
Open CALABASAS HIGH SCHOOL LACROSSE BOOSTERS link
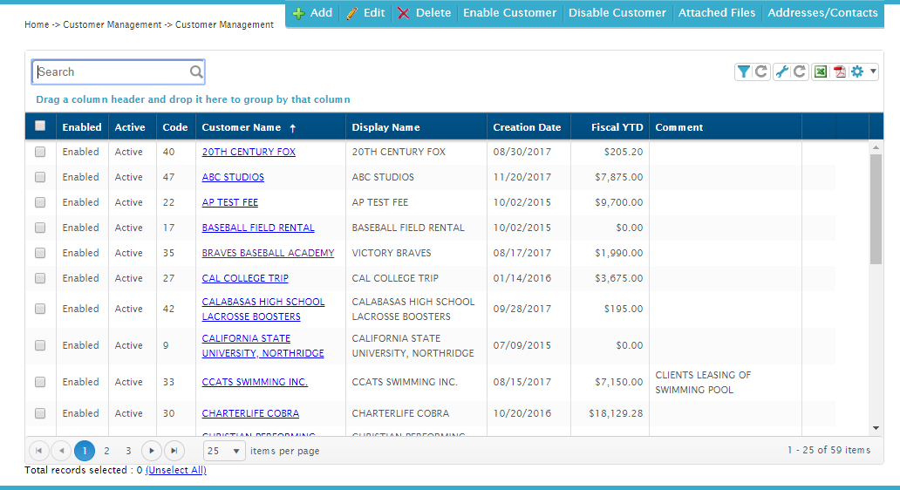coord(263,310)
